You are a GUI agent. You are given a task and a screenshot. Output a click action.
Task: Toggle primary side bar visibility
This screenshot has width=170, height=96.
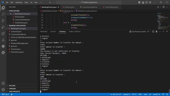coord(139,2)
